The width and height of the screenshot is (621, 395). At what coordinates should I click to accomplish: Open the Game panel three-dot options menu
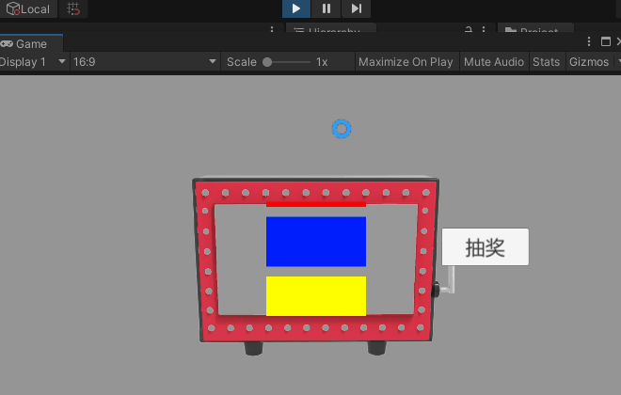(x=589, y=41)
